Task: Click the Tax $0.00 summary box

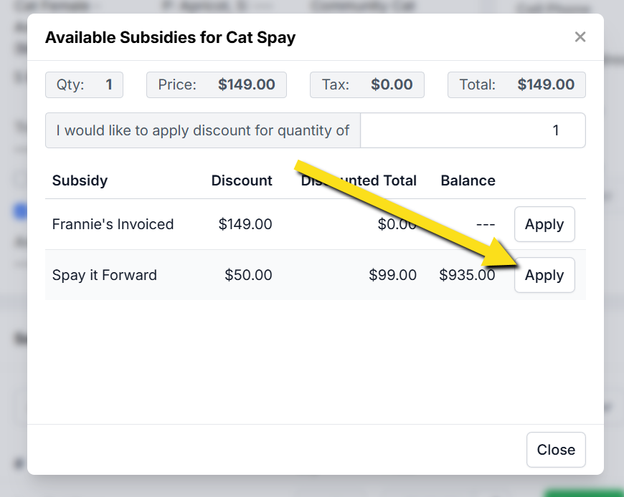Action: click(367, 85)
